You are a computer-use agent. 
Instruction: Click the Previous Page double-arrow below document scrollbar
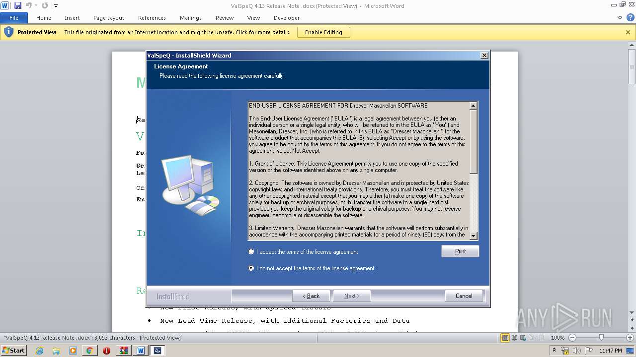632,321
